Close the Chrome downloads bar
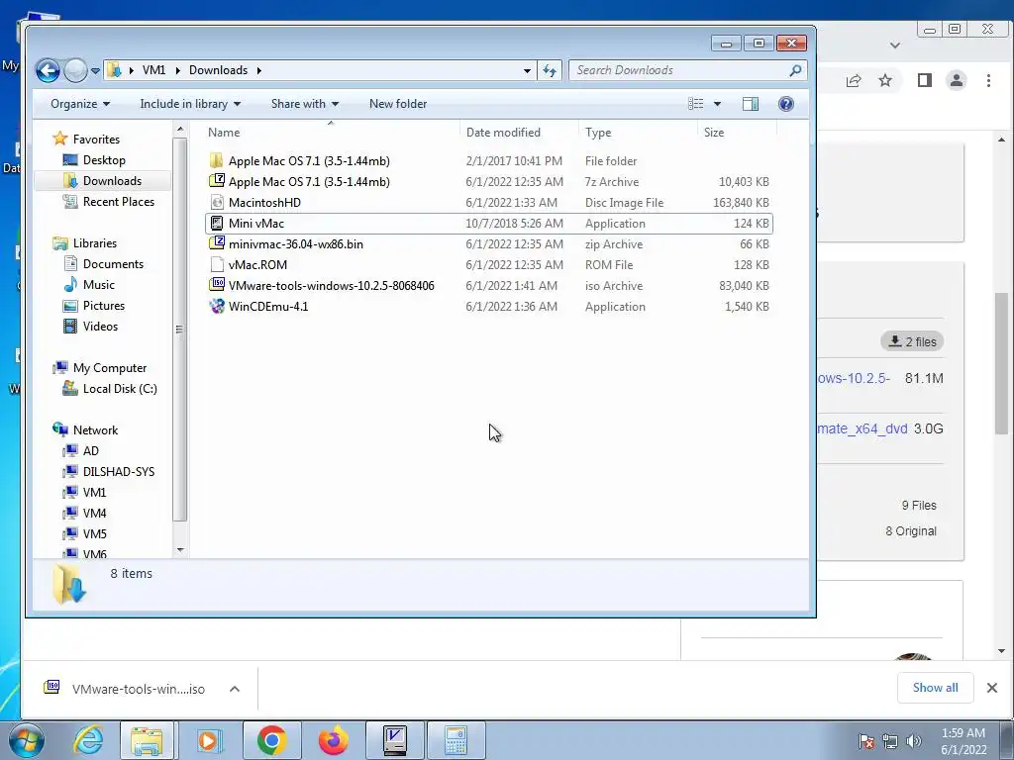The width and height of the screenshot is (1014, 760). click(992, 688)
